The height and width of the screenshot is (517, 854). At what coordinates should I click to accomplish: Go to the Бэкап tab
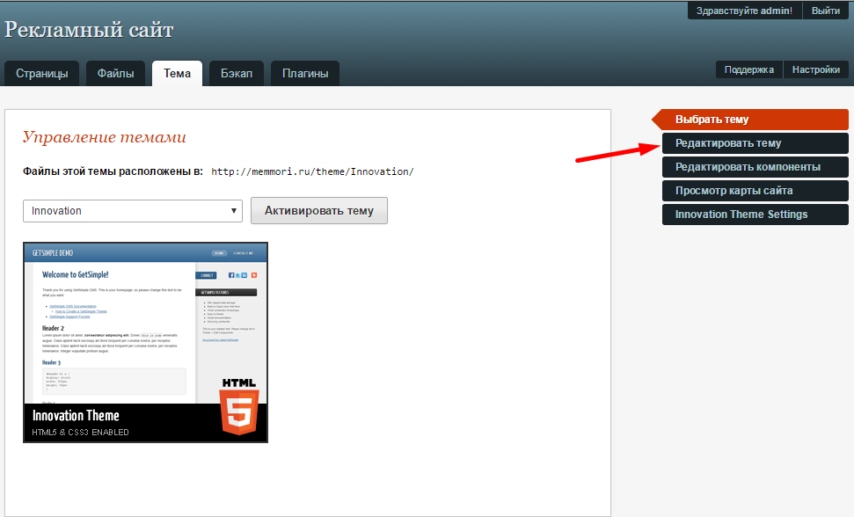point(237,74)
